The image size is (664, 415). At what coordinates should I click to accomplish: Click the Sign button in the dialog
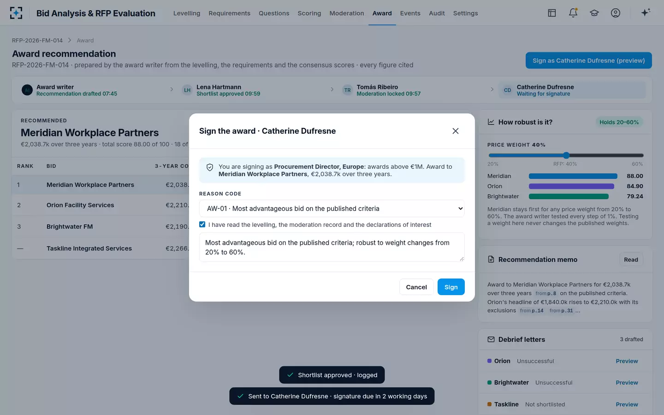tap(451, 287)
